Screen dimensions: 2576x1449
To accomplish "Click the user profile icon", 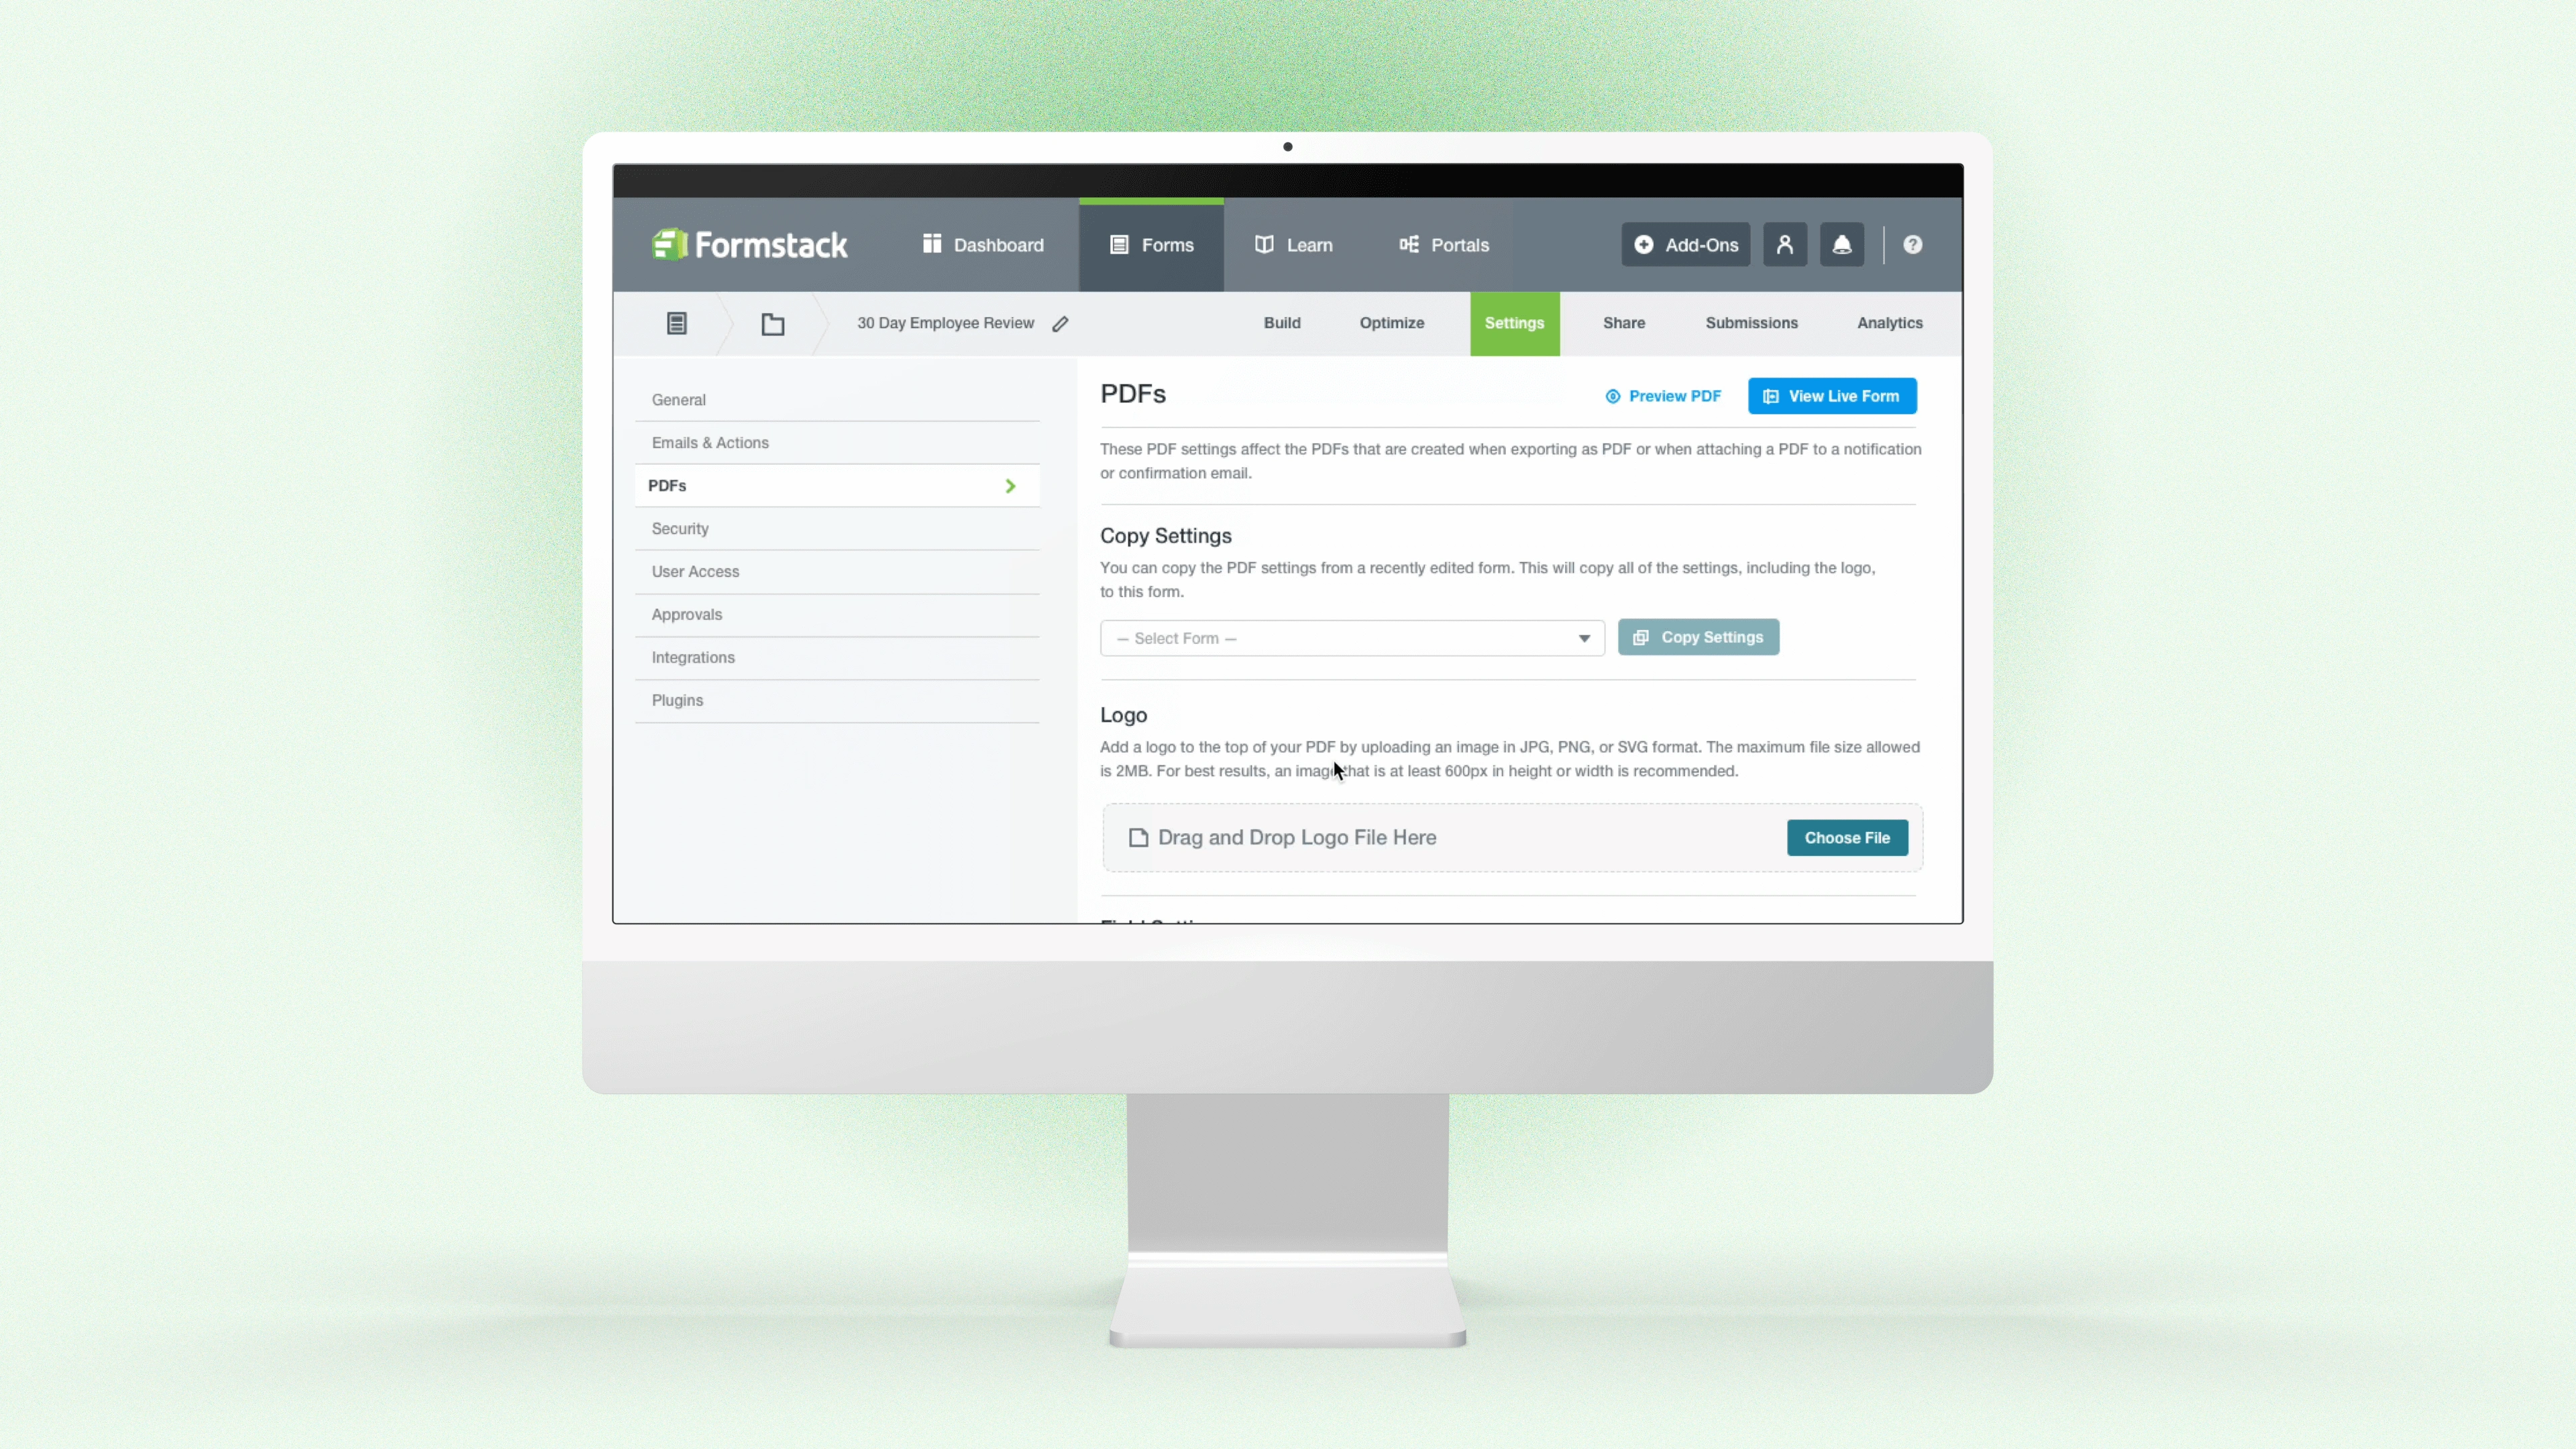I will (x=1783, y=244).
